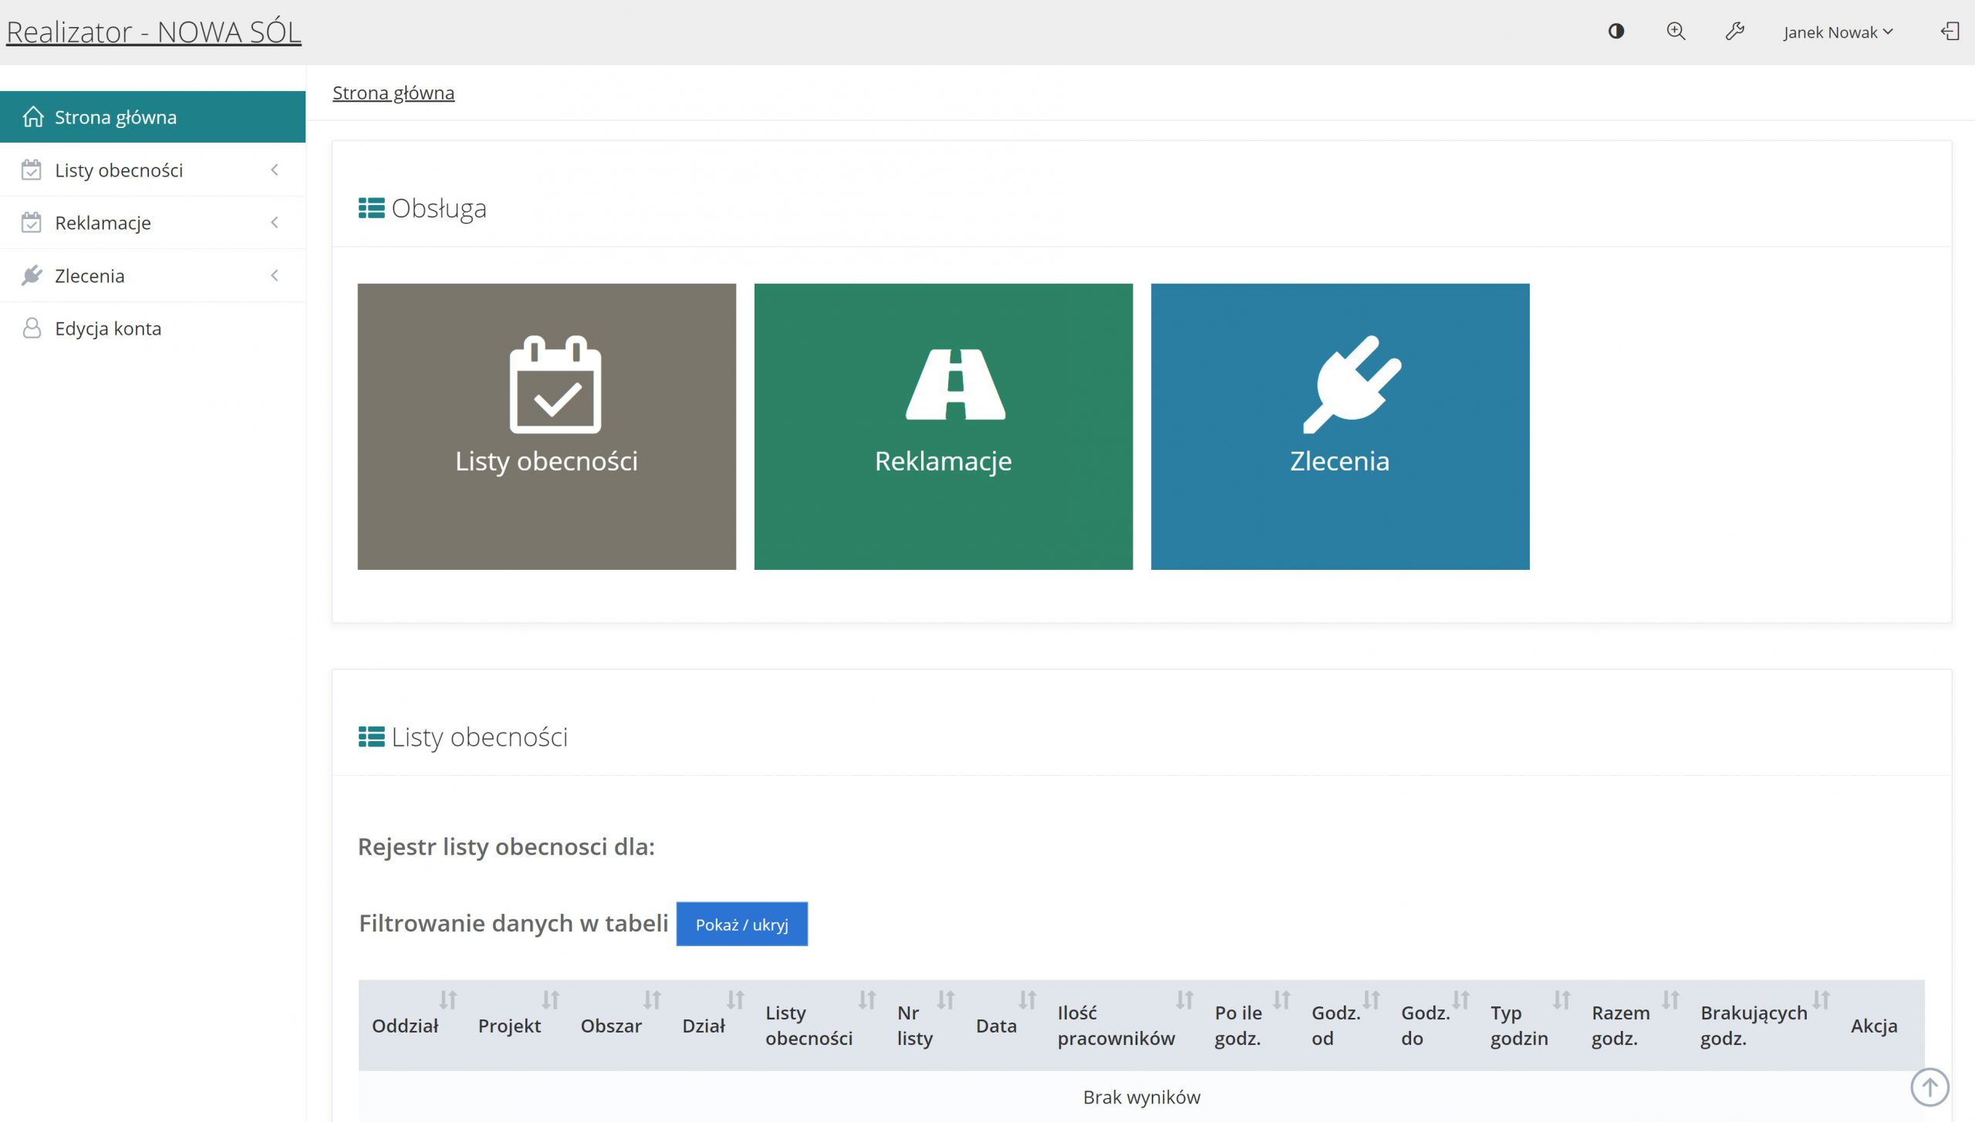Click the scroll-to-top arrow button

(1929, 1087)
